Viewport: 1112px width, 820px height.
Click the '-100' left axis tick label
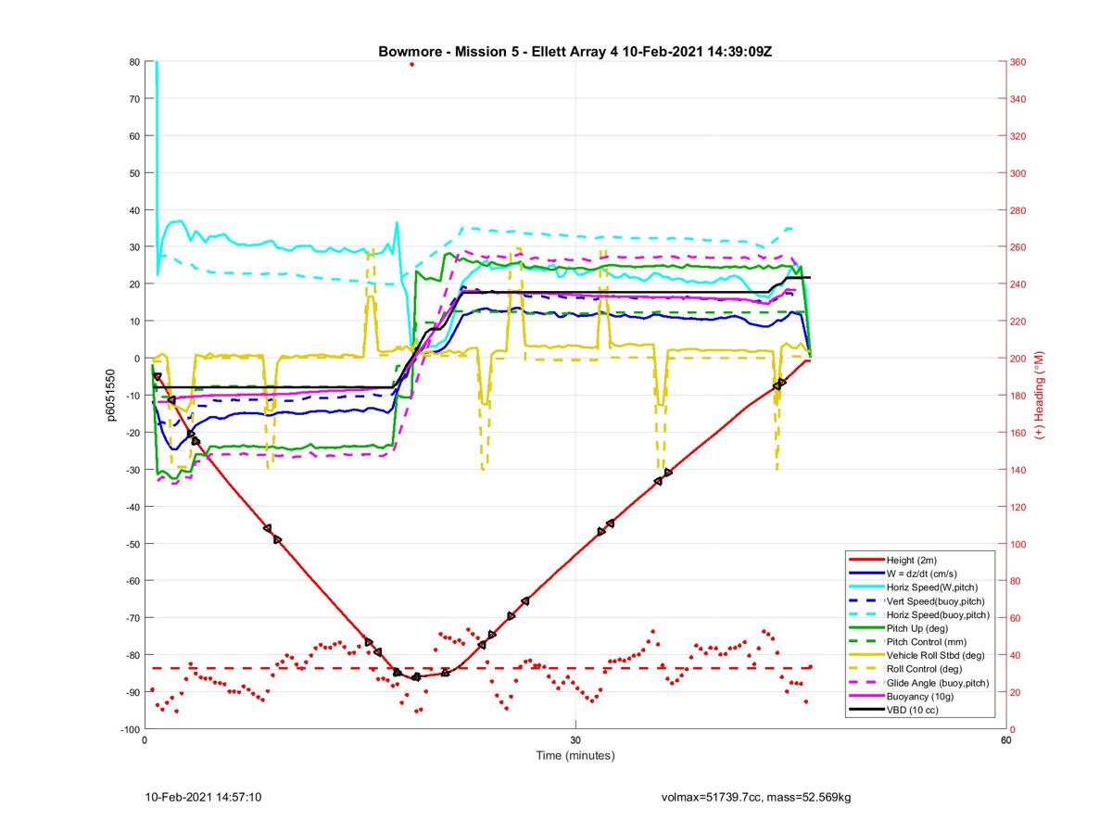[130, 729]
